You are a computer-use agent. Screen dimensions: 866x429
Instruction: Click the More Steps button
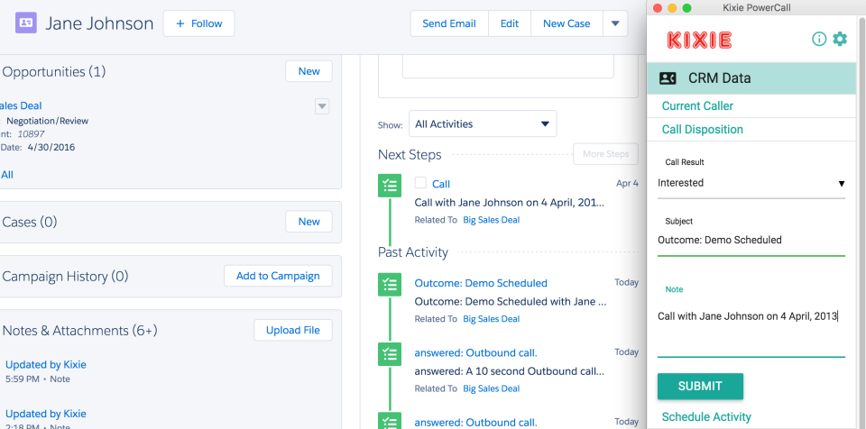point(606,154)
